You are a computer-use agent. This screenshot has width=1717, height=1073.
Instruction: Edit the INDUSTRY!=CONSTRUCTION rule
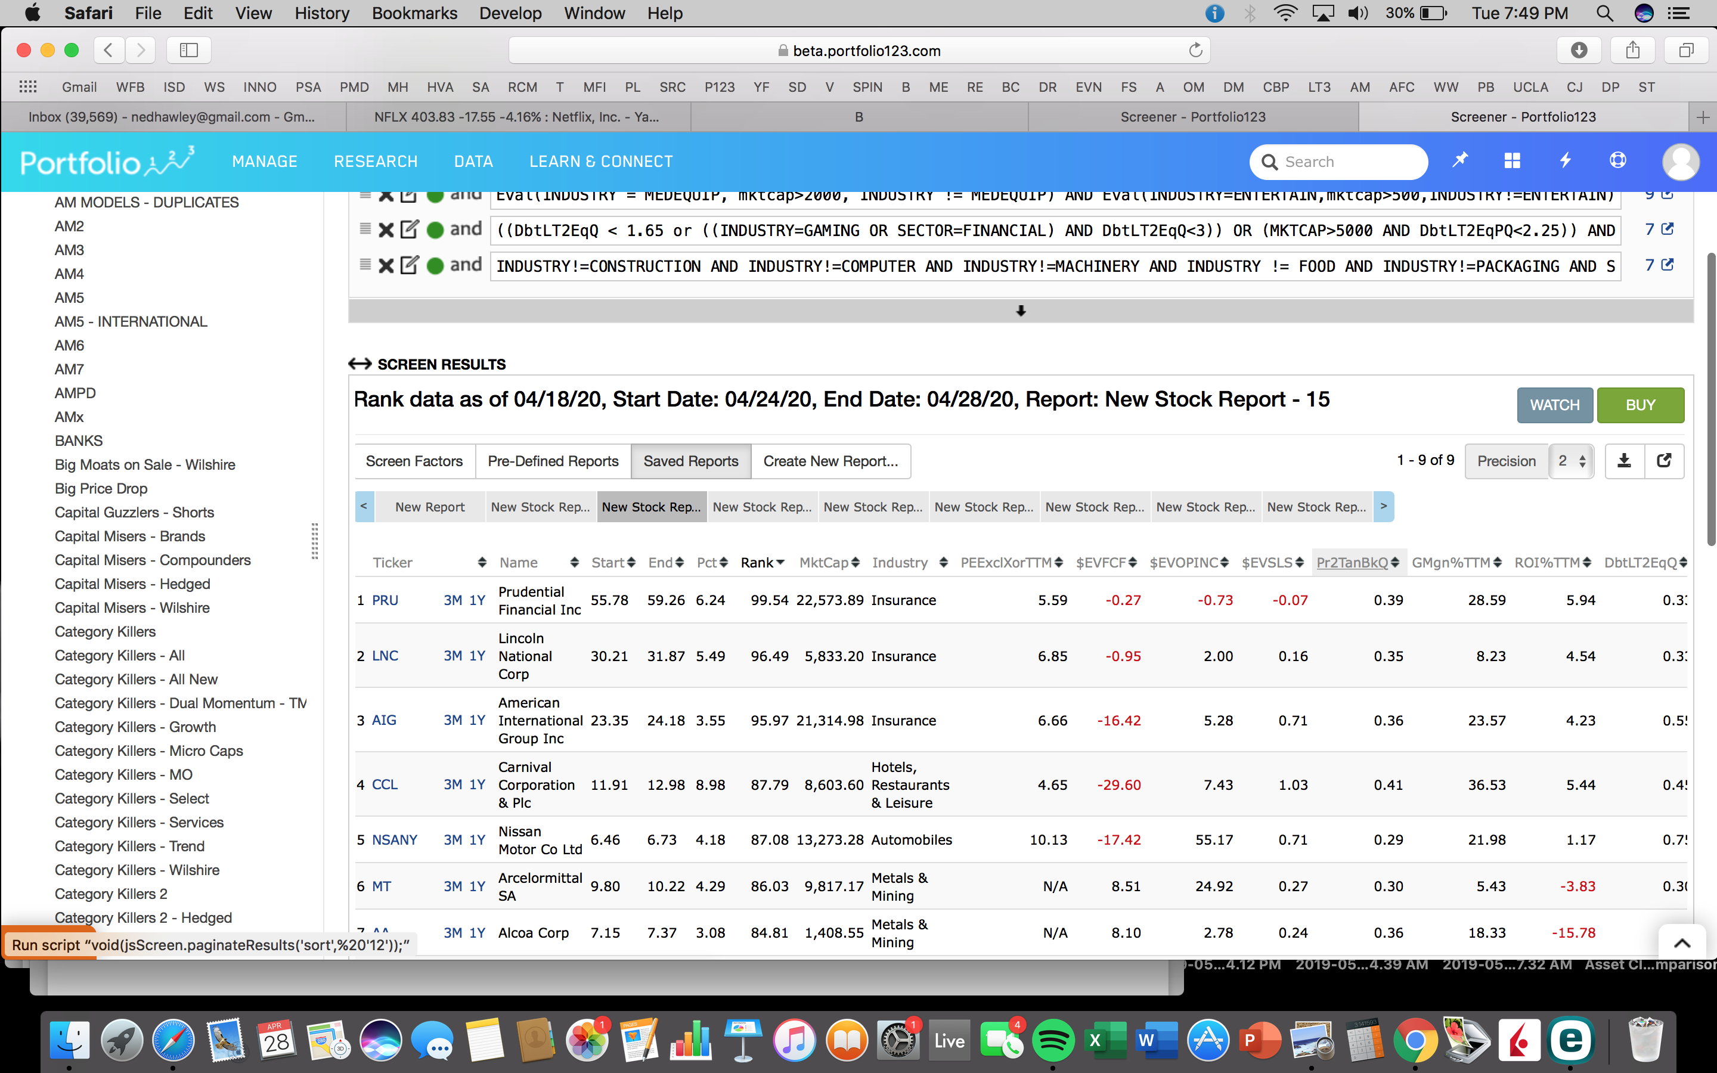410,265
